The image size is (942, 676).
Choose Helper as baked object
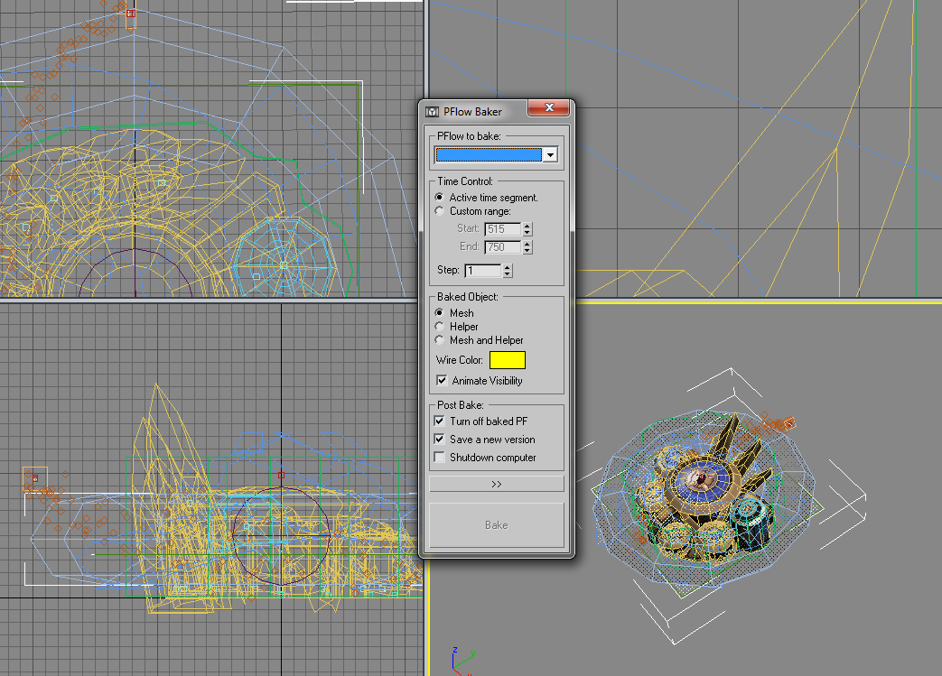[439, 327]
